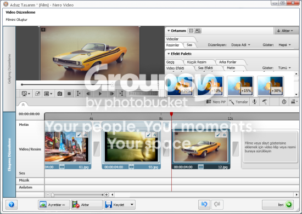This screenshot has width=302, height=214.
Task: Stop playback in the preview
Action: [x=69, y=94]
